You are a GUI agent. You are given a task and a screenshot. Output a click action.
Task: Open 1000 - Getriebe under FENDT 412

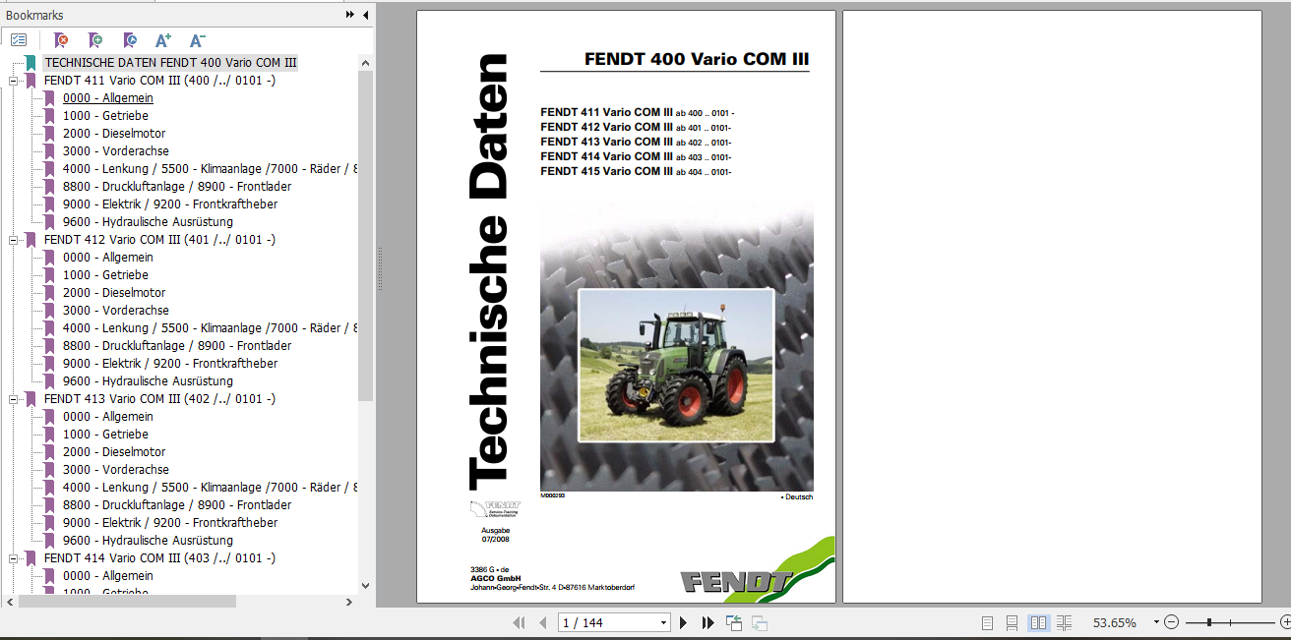[105, 275]
